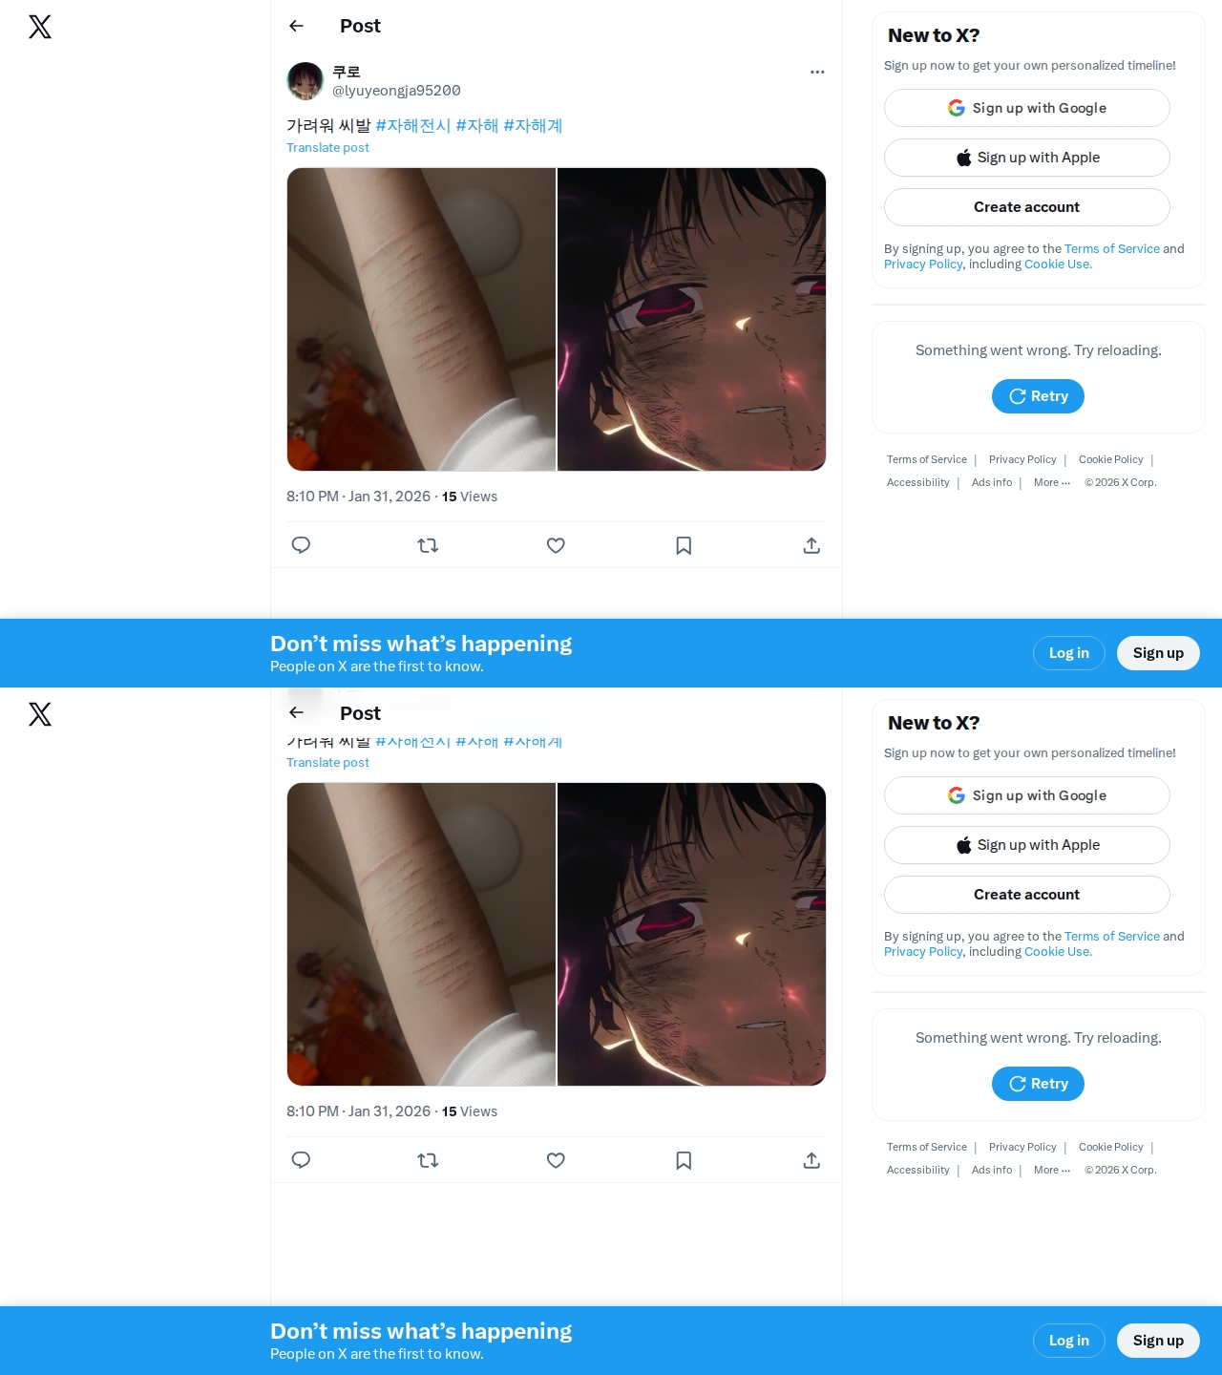
Task: Expand the More footer menu in upper sidebar
Action: coord(1052,482)
